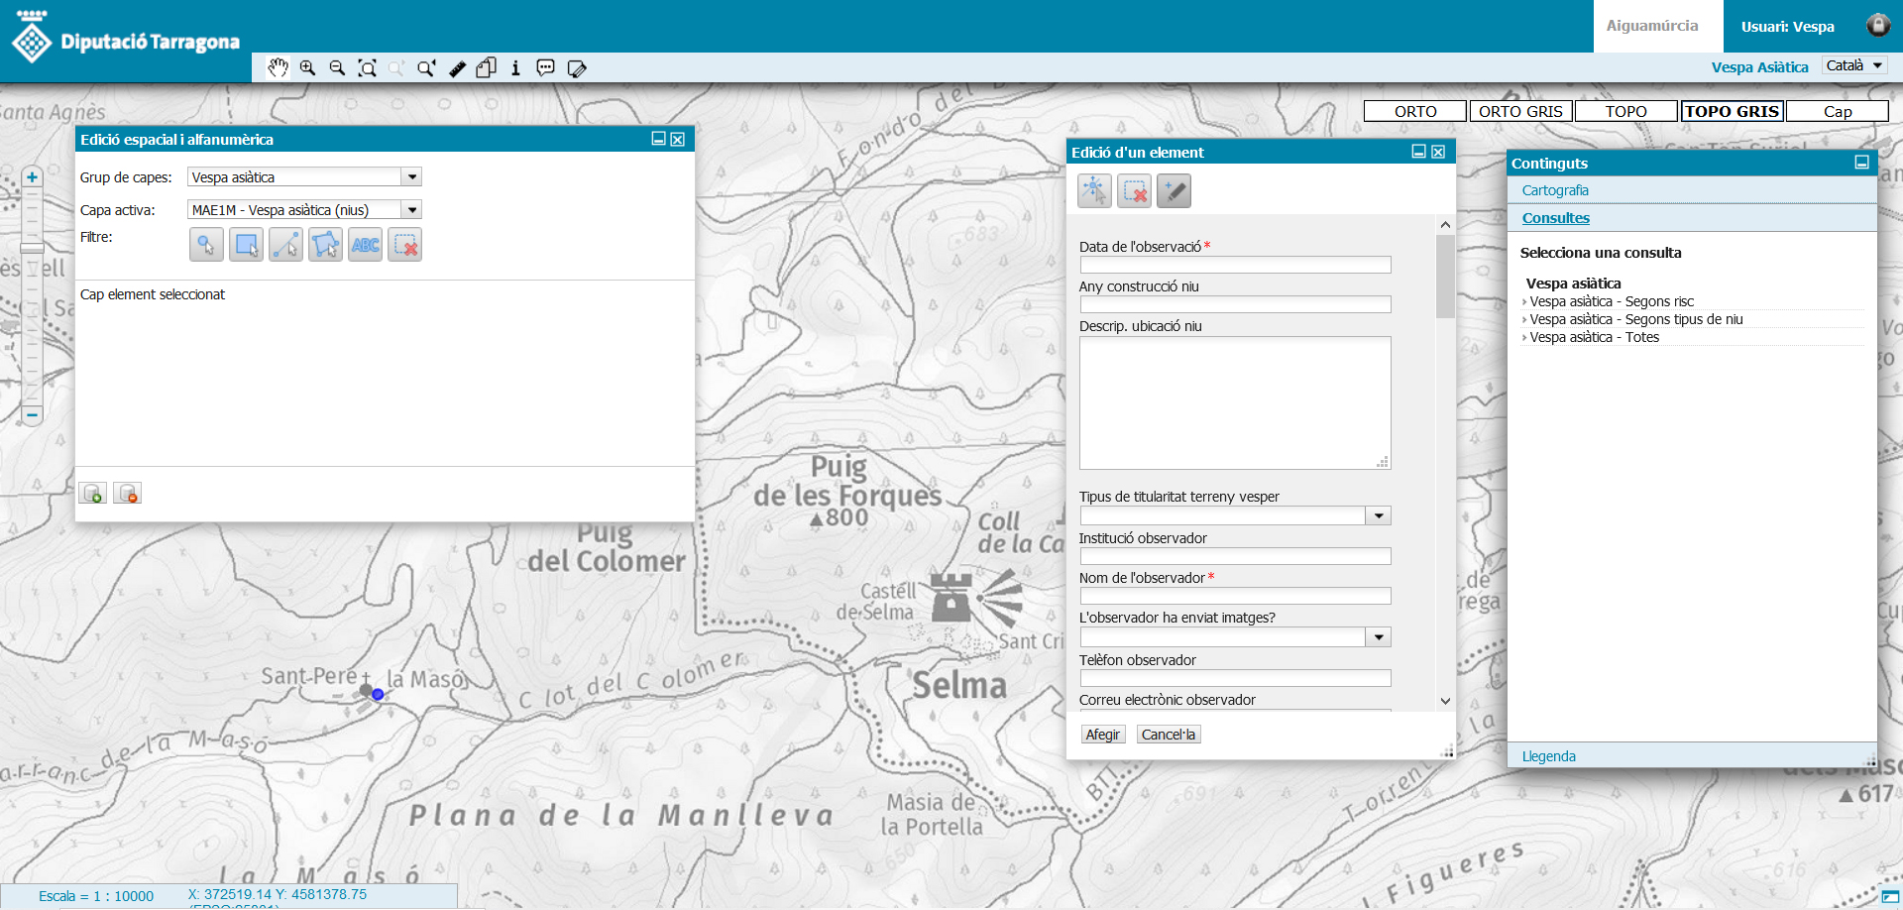Click the pencil draw element icon
Screen dimensions: 1903x910
coord(1174,191)
